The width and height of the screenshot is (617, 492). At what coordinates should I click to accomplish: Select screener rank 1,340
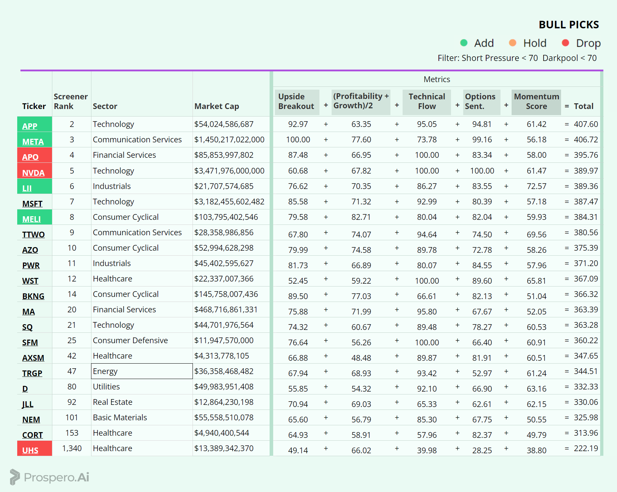(x=72, y=448)
